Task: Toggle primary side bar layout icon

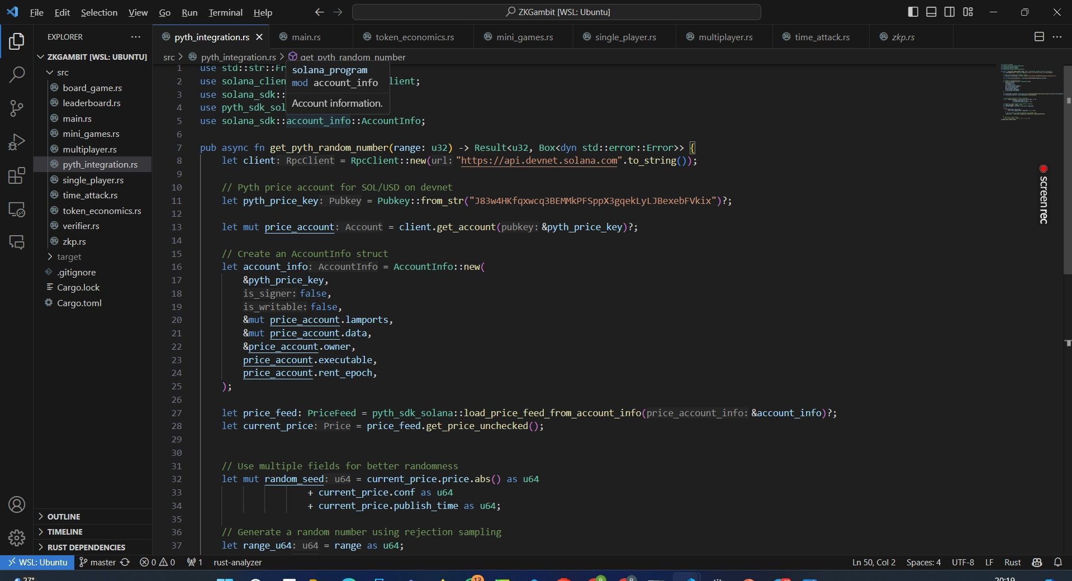Action: (913, 12)
